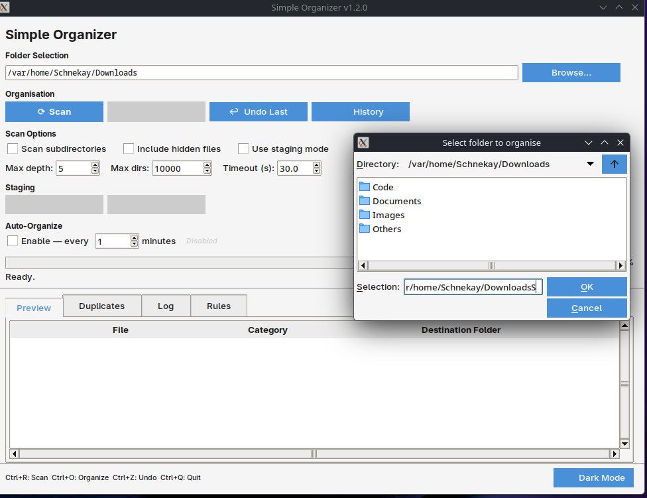
Task: Switch to the Preview tab
Action: point(34,308)
